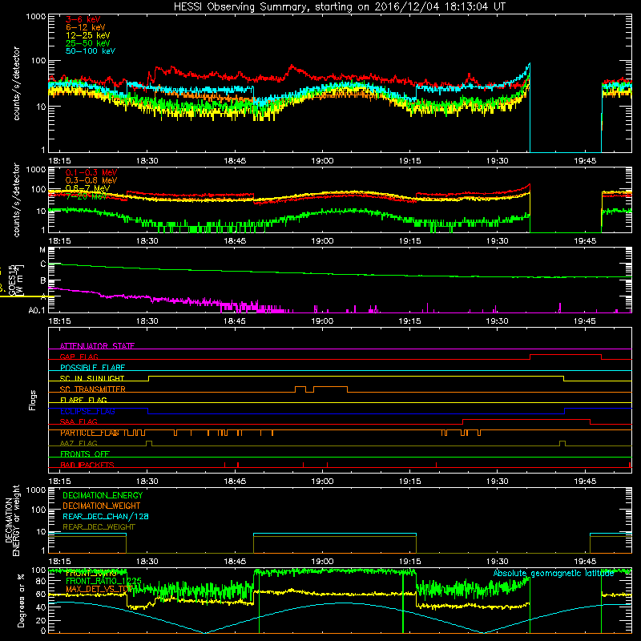Click the C class tick on GOES panel
The image size is (641, 641).
(43, 264)
